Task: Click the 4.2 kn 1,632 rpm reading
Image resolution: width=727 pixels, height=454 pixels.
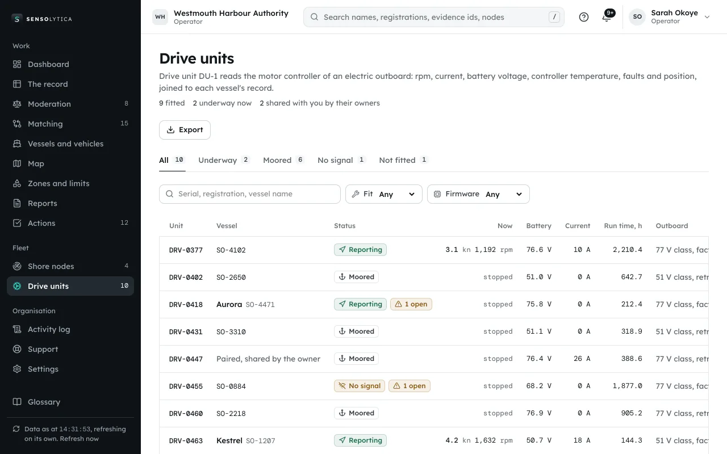Action: (x=479, y=440)
